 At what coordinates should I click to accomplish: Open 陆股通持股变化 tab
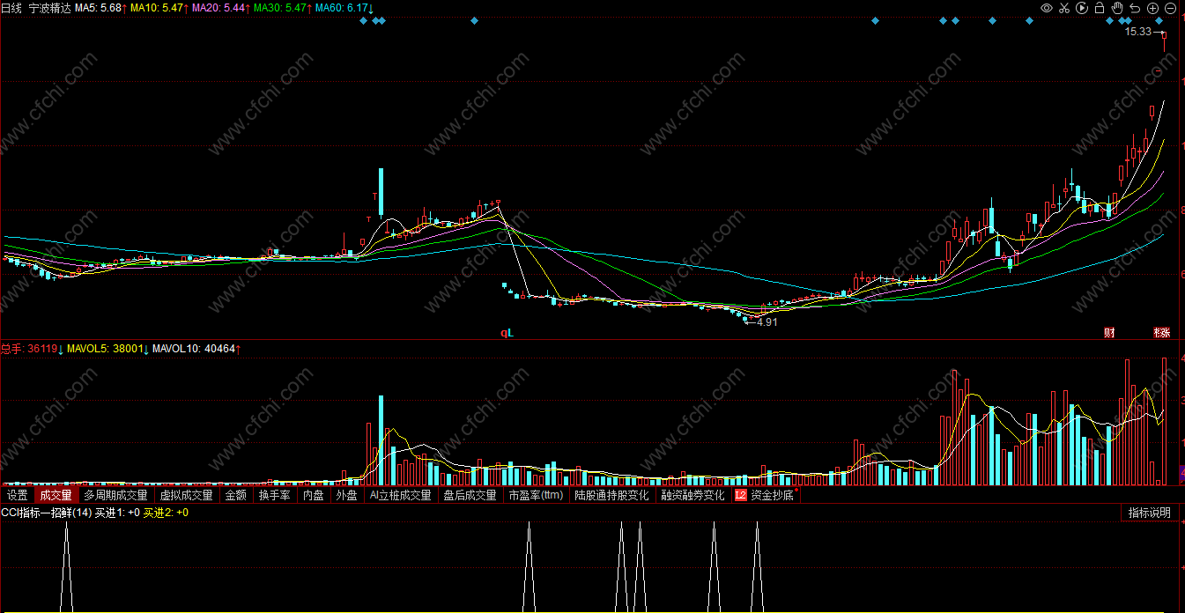[612, 495]
